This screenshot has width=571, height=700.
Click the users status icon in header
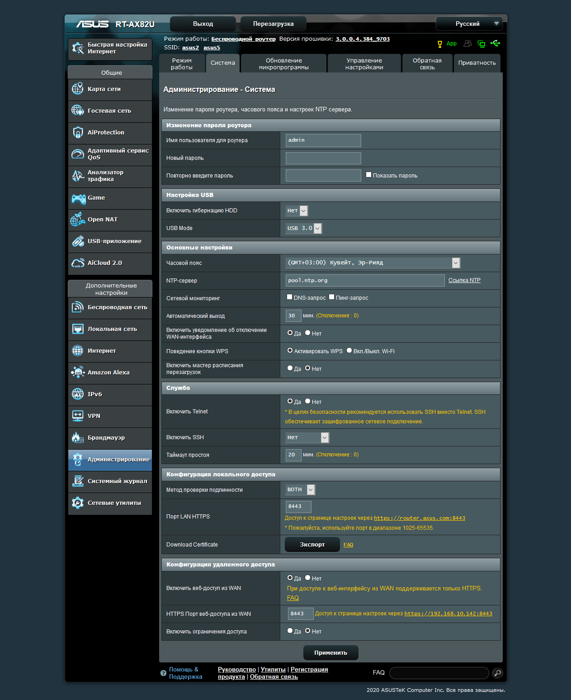pos(468,43)
